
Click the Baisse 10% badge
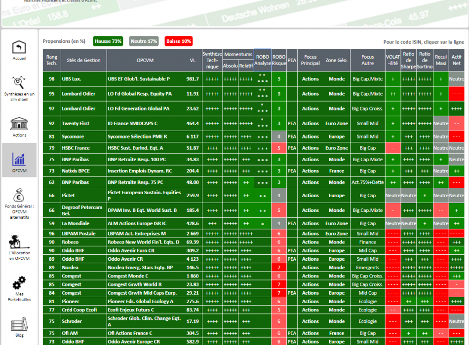[x=179, y=41]
